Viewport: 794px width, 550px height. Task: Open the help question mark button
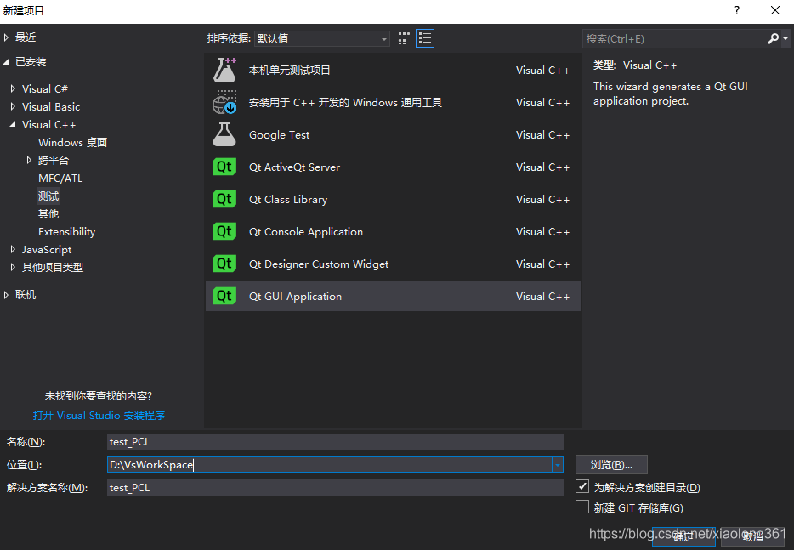click(x=737, y=10)
